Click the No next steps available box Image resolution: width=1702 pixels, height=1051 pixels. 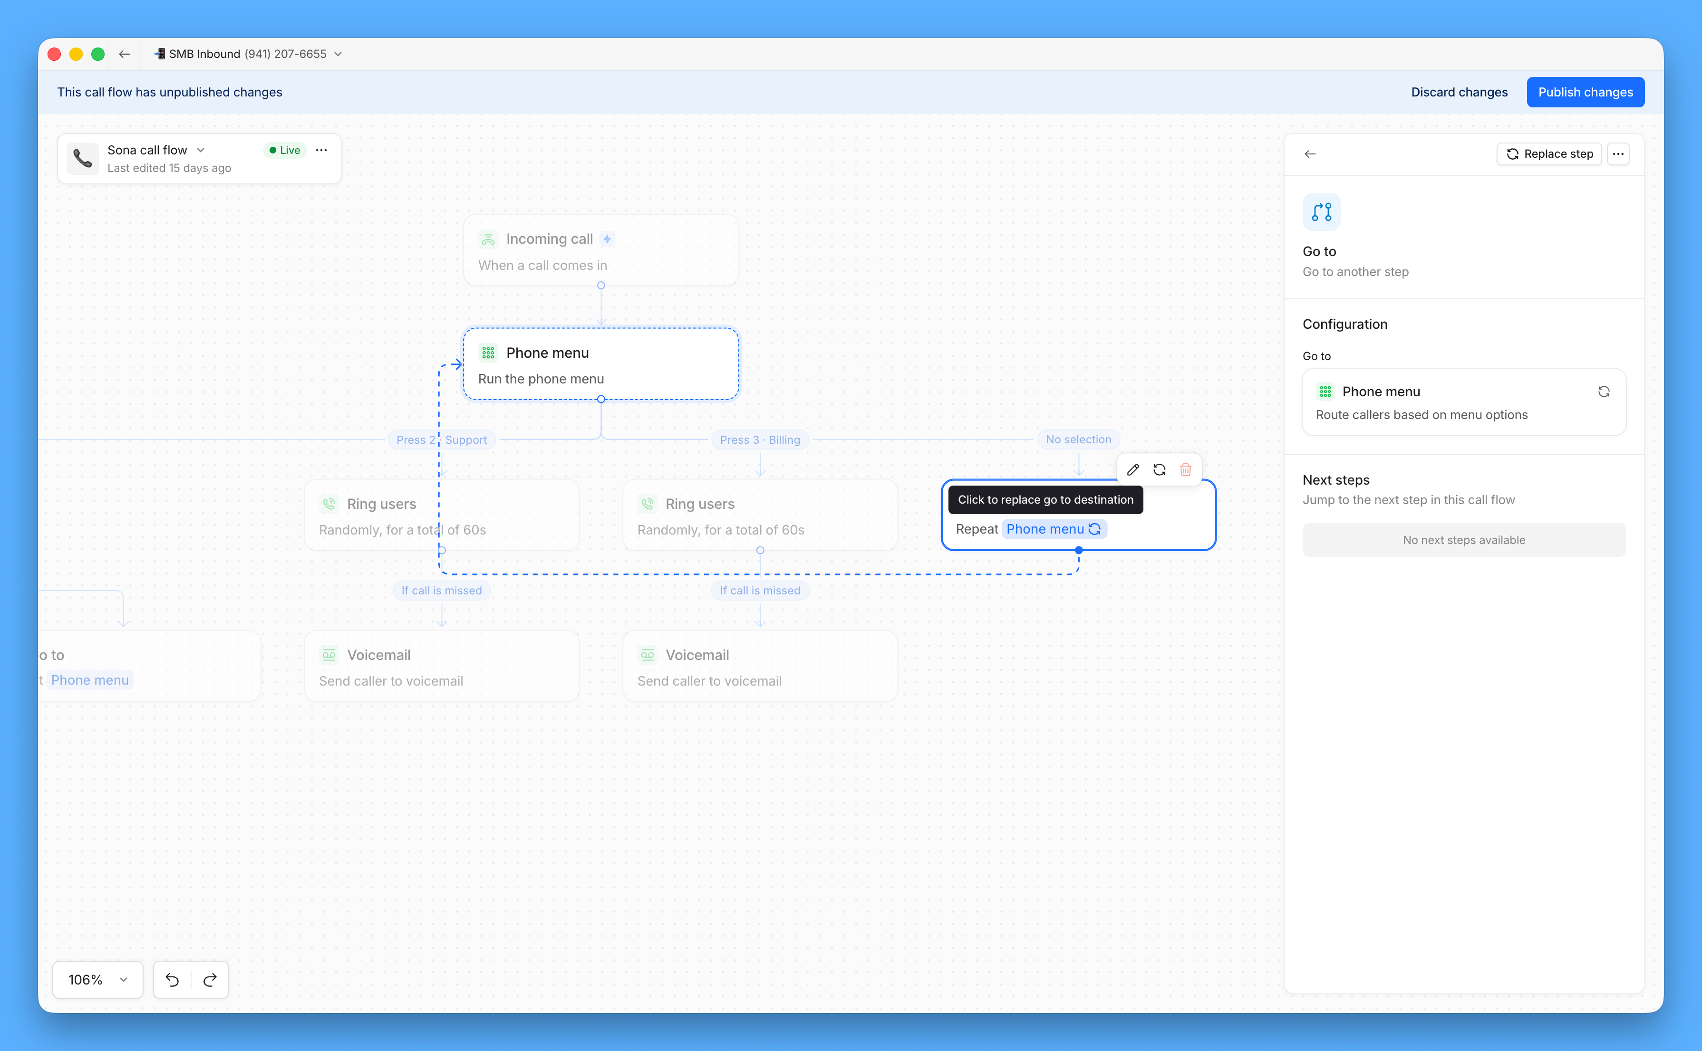click(1464, 540)
